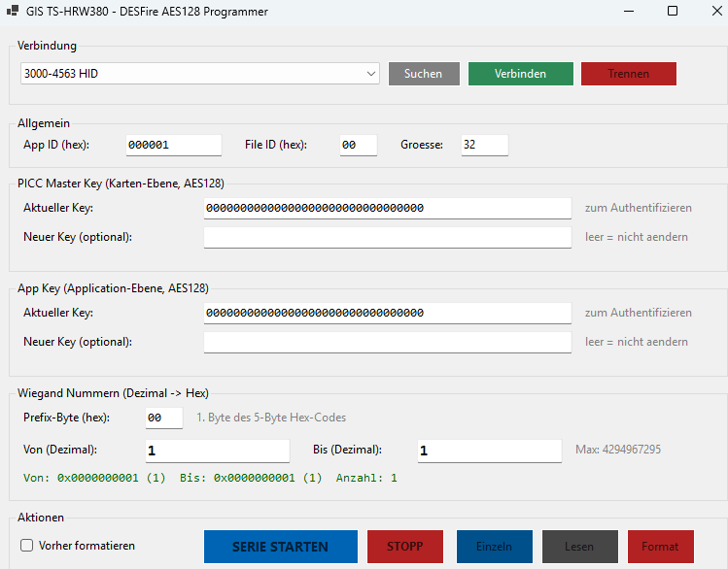This screenshot has width=728, height=569.
Task: Open the Verbindung device dropdown
Action: pyautogui.click(x=199, y=74)
